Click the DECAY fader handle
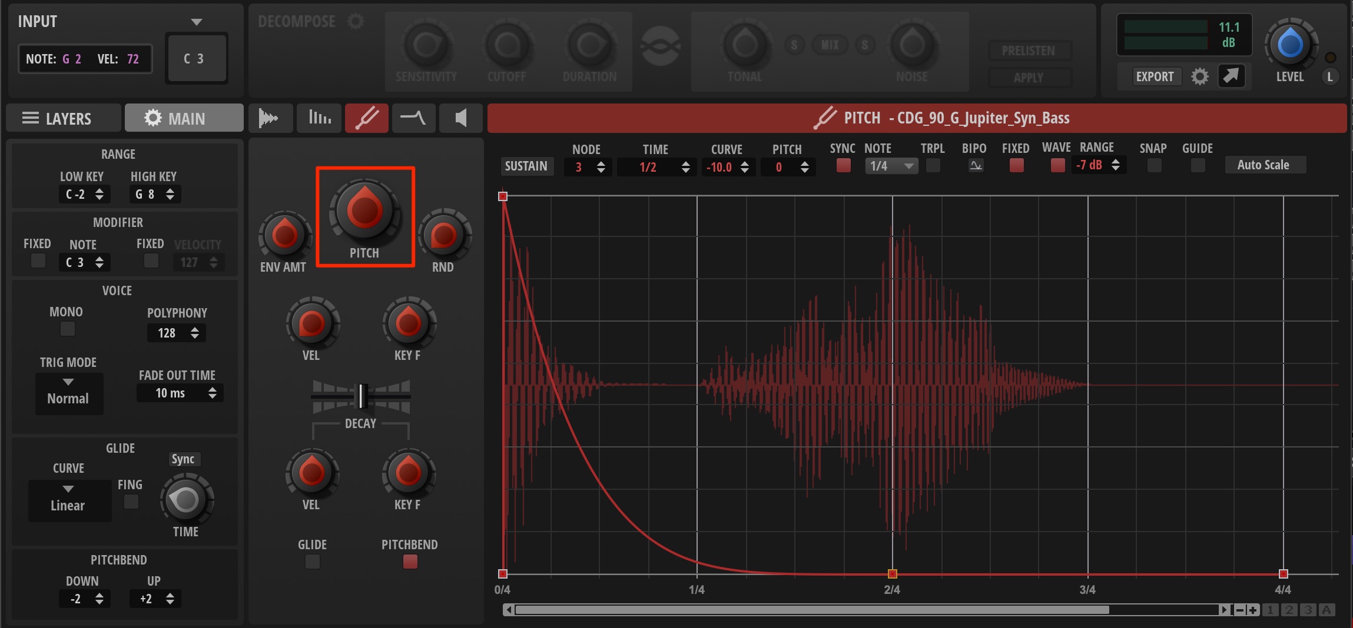The image size is (1353, 628). tap(362, 396)
